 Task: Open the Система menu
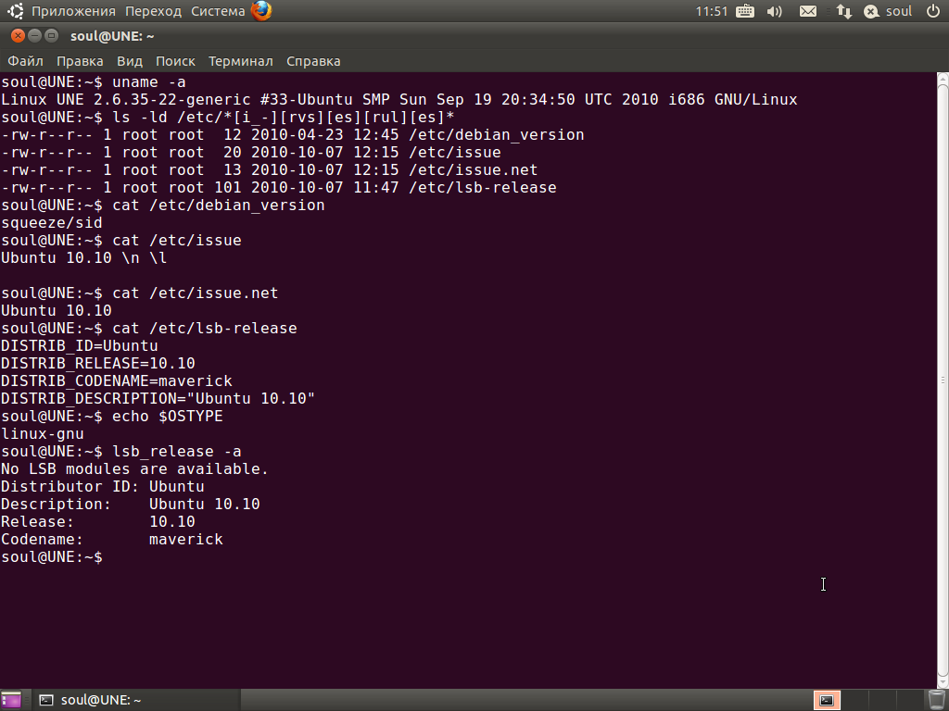click(x=218, y=11)
